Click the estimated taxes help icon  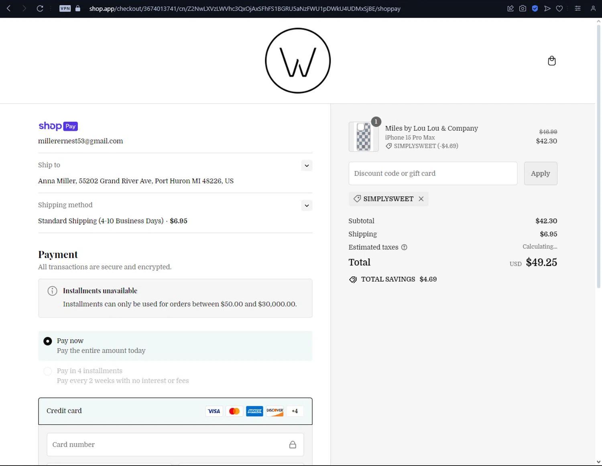[x=404, y=247]
